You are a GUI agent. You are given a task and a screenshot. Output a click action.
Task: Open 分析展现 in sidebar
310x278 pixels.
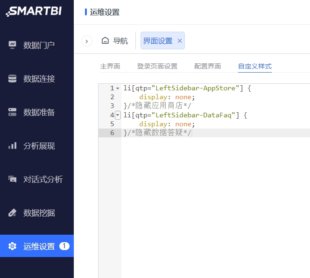click(37, 146)
